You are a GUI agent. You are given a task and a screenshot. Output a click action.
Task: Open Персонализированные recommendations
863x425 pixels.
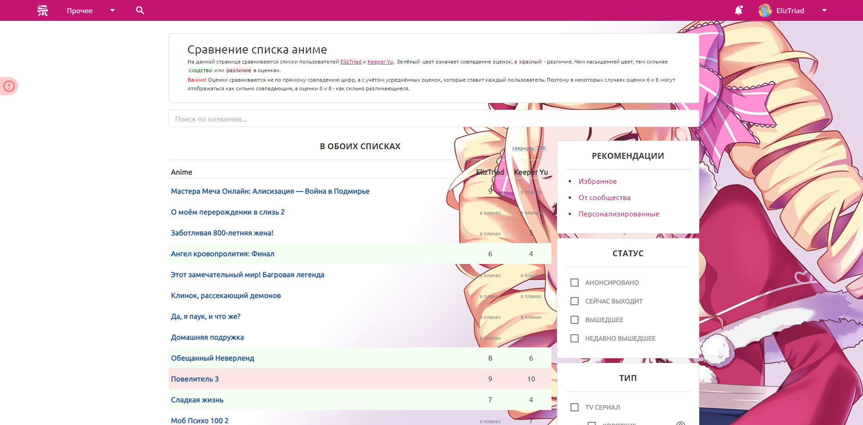pos(619,214)
